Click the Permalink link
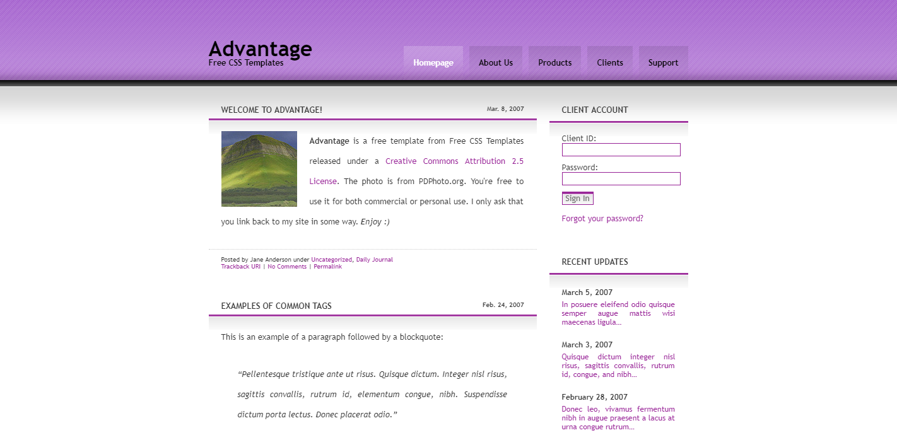Image resolution: width=897 pixels, height=440 pixels. coord(327,267)
